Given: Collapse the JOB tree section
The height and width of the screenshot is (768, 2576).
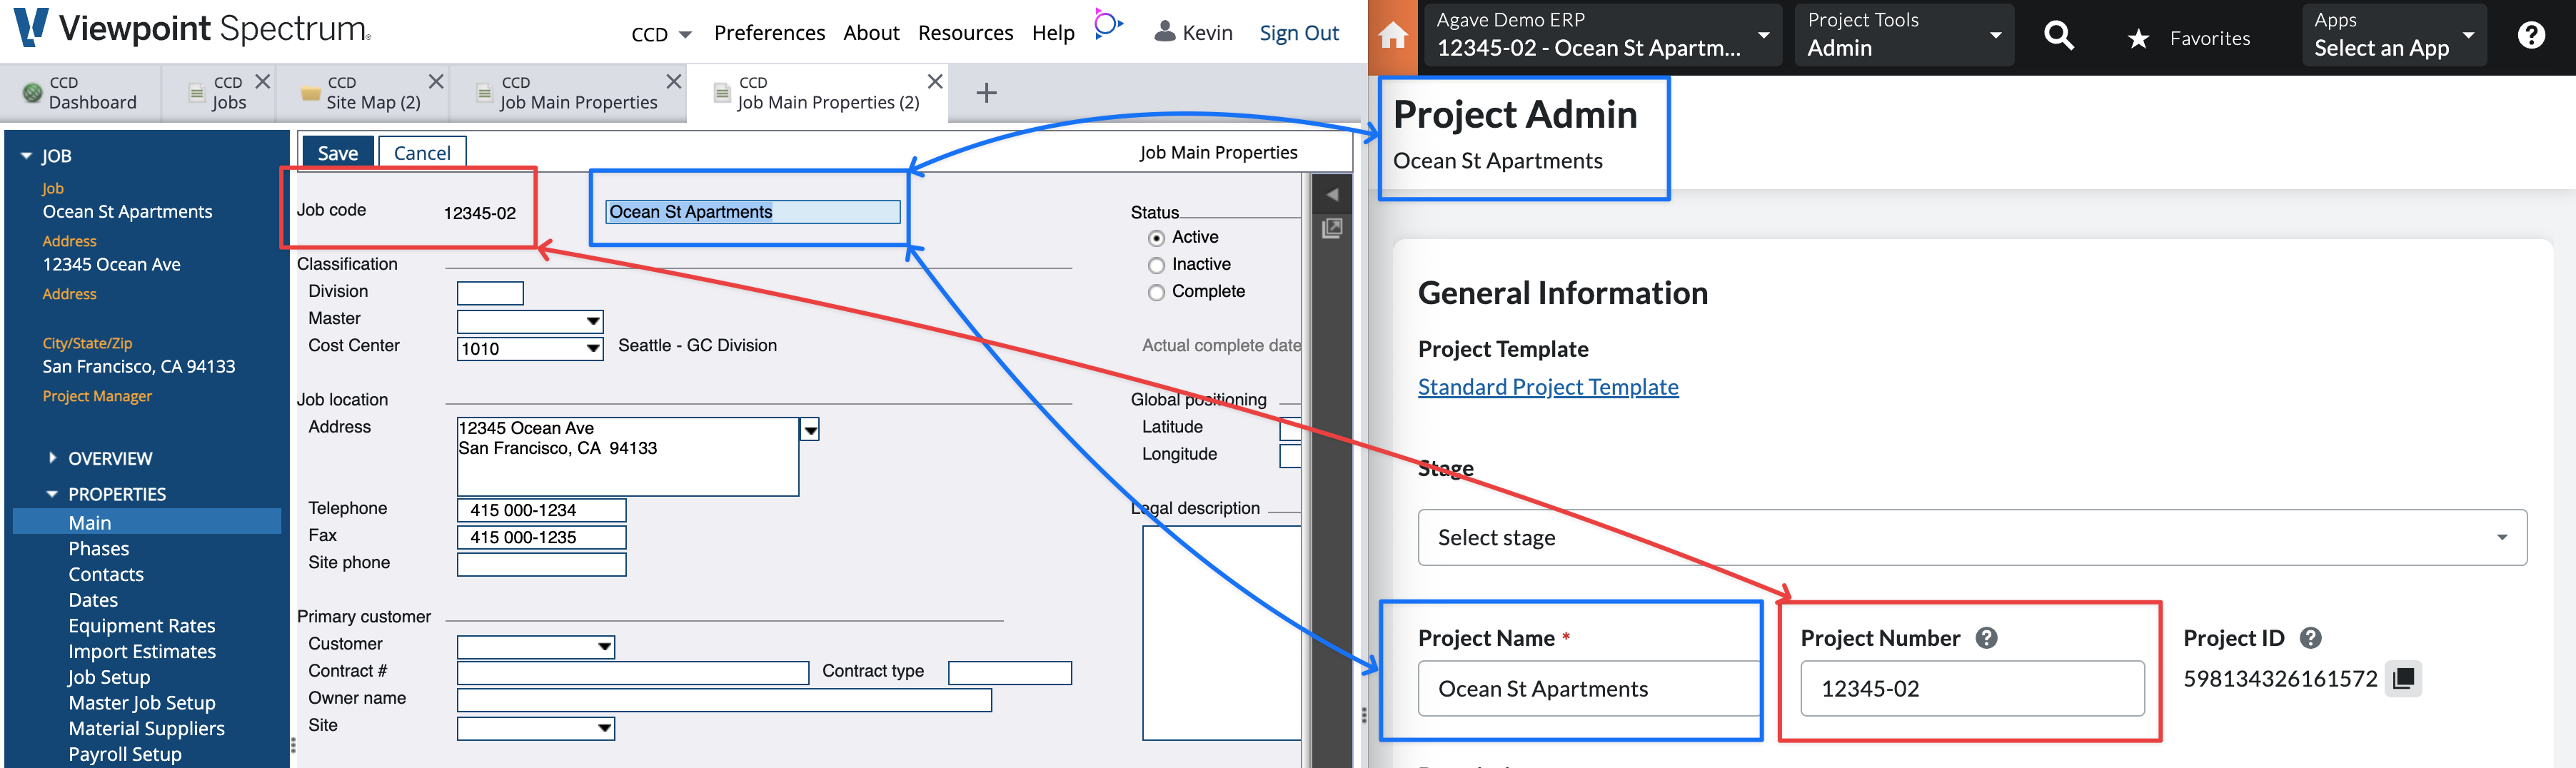Looking at the screenshot, I should coord(26,156).
